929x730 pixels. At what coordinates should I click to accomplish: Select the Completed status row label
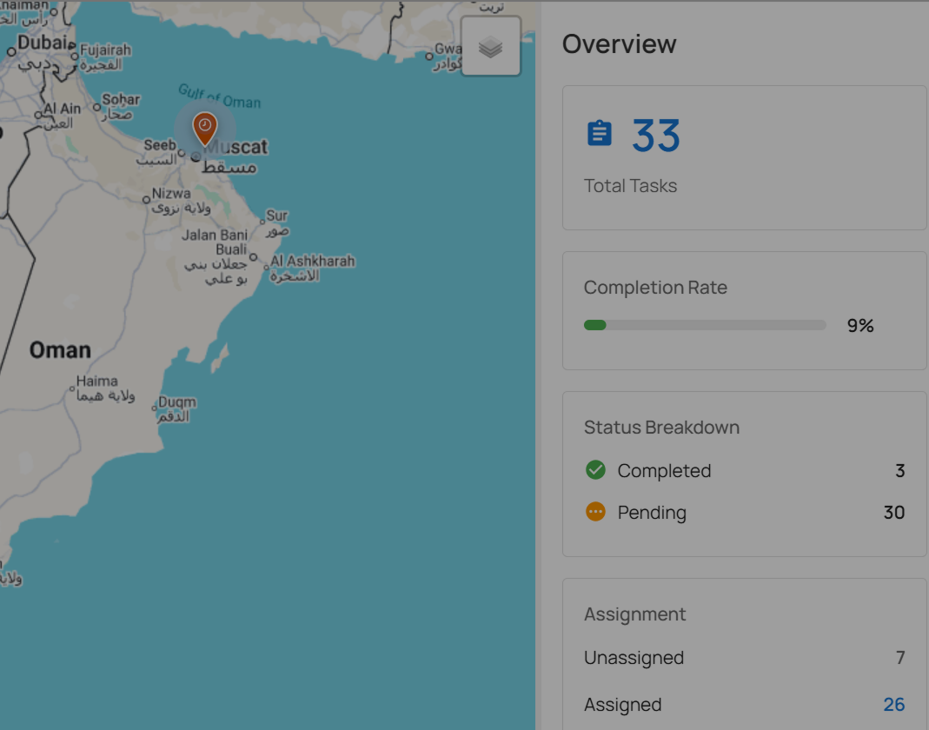pos(664,470)
